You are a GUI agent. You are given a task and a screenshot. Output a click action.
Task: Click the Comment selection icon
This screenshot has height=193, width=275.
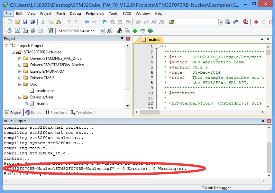154,22
